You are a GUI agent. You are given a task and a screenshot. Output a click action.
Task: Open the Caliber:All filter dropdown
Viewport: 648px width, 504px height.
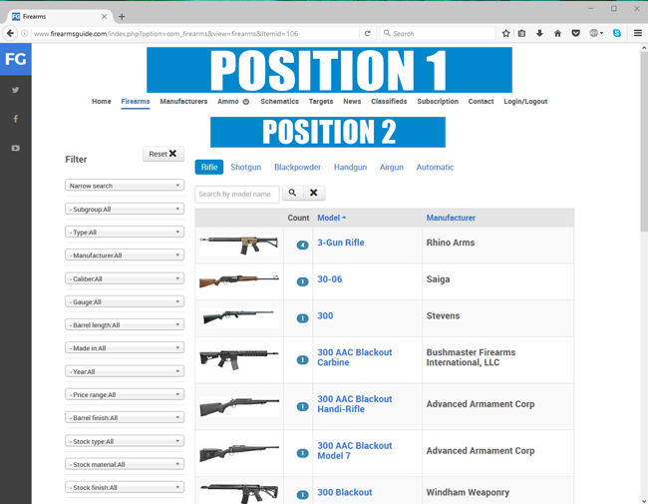(x=124, y=278)
